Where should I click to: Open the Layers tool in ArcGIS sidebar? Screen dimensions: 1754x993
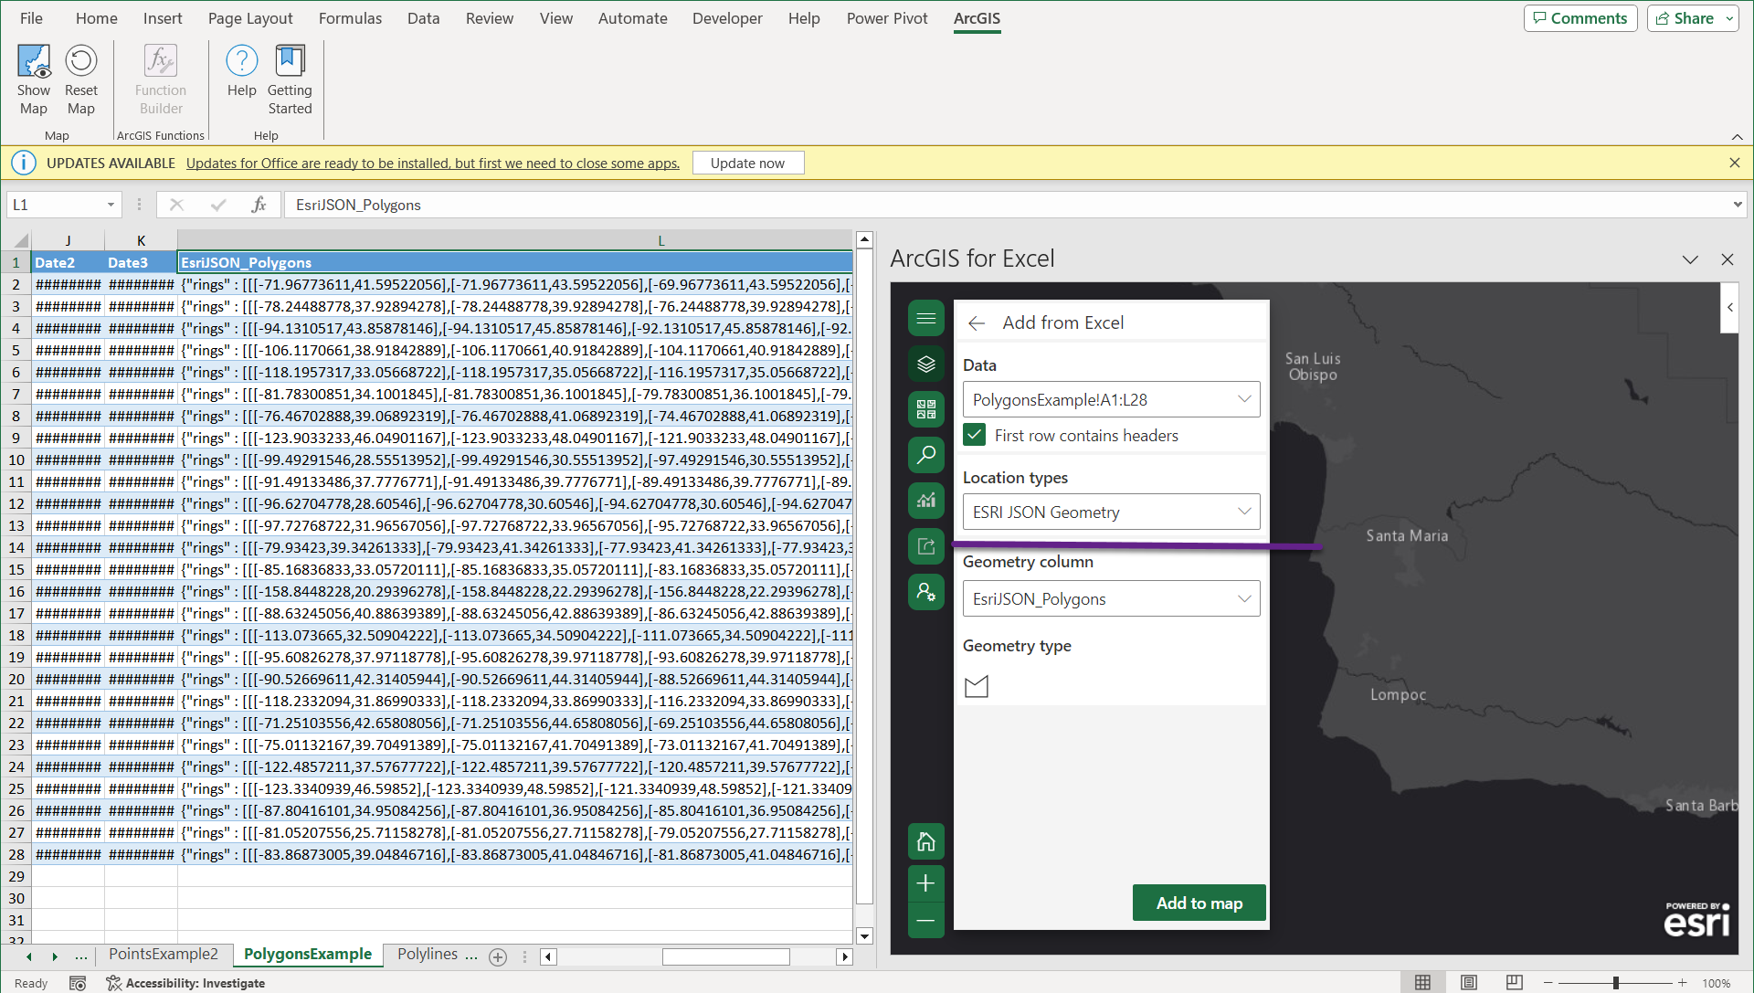pyautogui.click(x=925, y=364)
